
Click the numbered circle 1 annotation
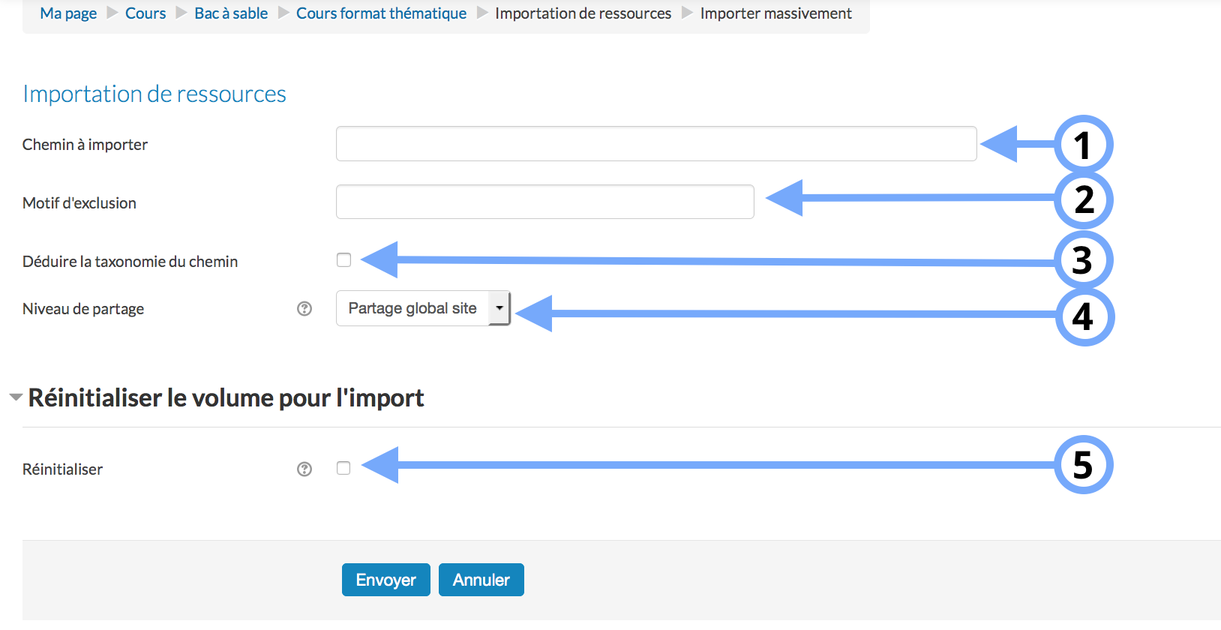click(x=1083, y=145)
